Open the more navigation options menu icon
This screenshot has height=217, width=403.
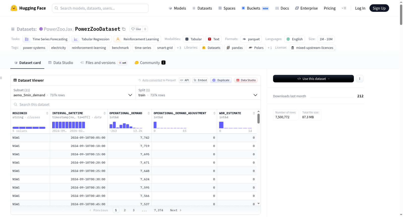click(344, 8)
